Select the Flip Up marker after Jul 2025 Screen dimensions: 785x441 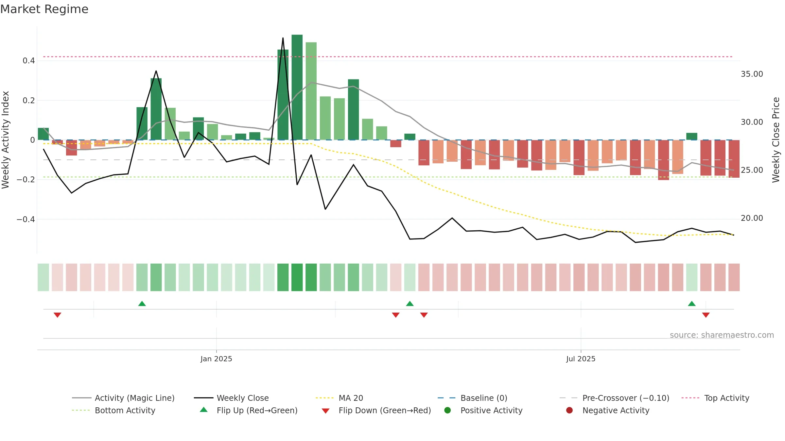coord(692,303)
